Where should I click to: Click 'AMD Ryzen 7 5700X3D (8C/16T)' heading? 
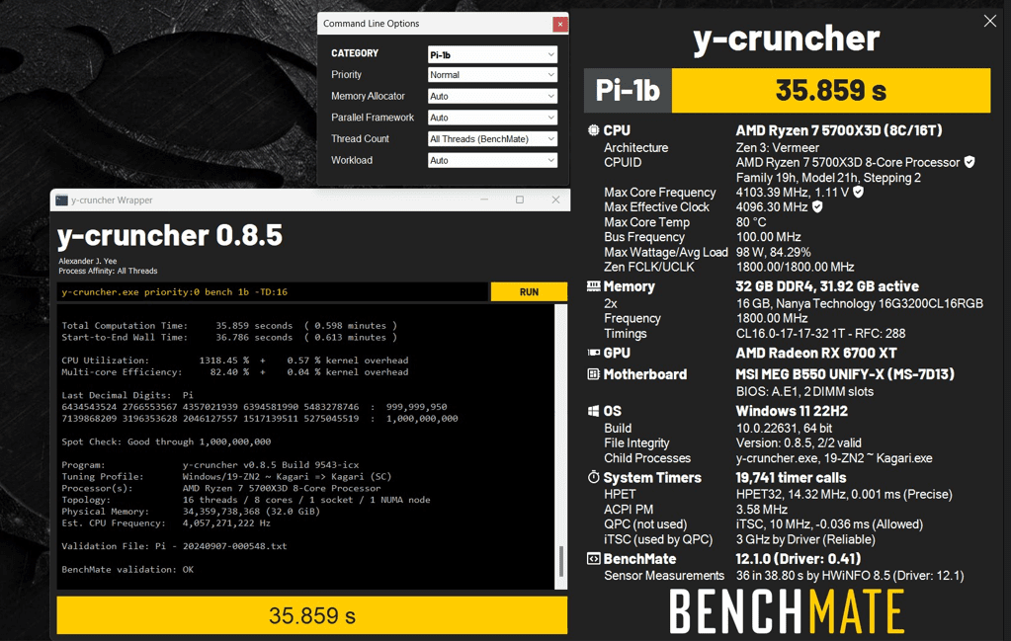839,130
